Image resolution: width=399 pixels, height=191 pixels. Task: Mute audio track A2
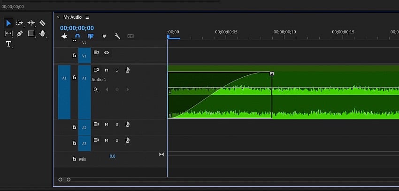tap(107, 124)
